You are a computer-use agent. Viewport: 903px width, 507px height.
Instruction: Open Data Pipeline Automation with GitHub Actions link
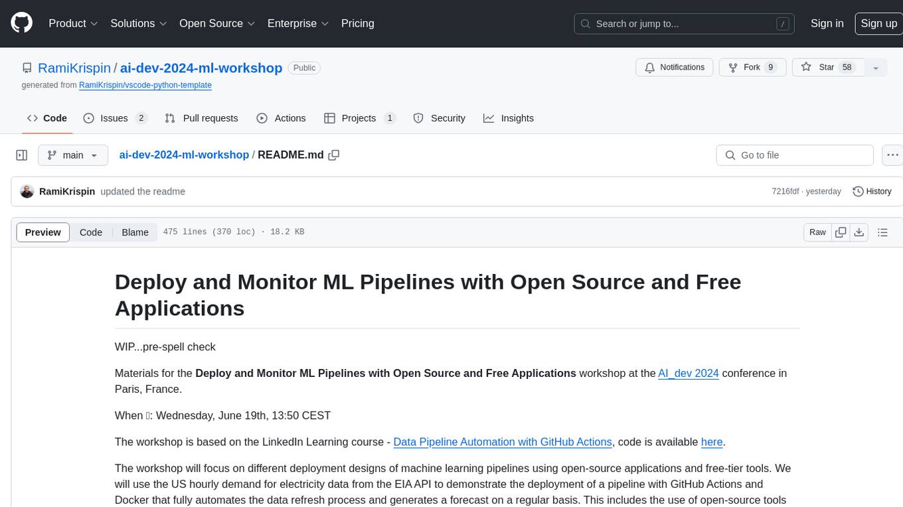[x=503, y=442]
